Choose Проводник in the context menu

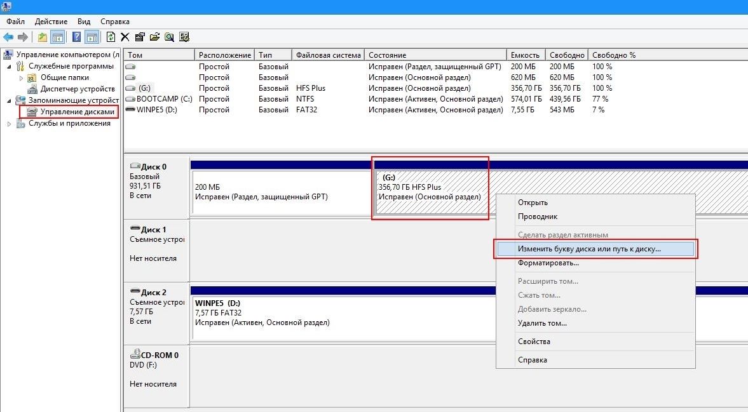click(595, 216)
